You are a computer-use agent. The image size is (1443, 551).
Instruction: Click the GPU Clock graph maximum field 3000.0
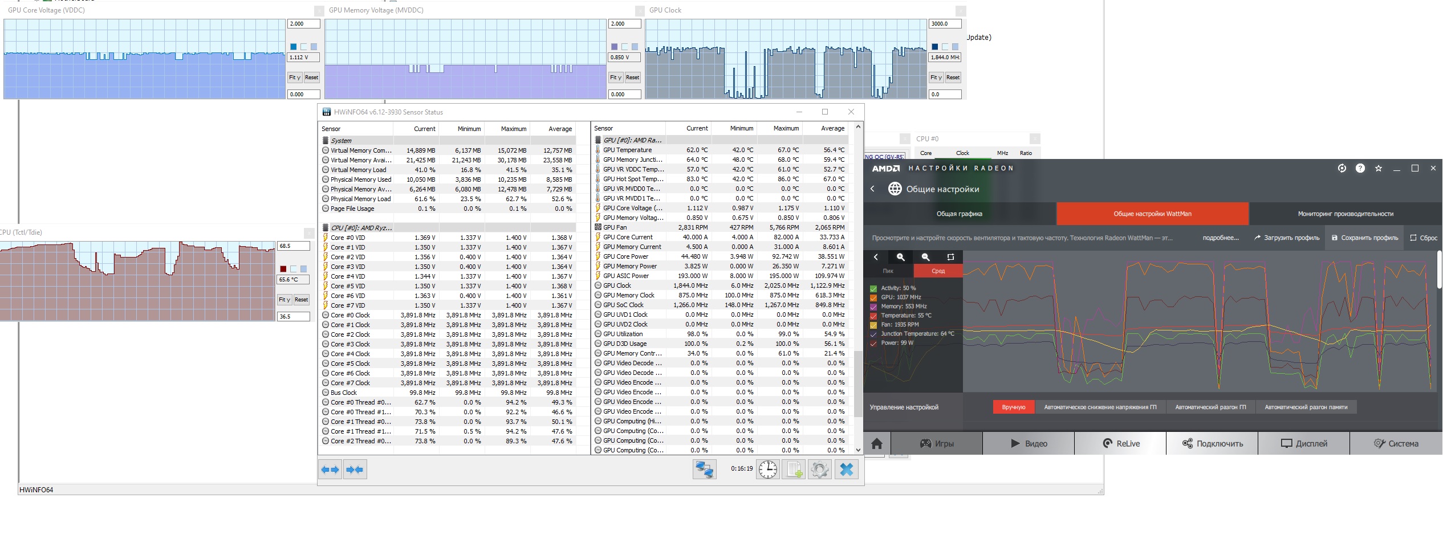(945, 24)
